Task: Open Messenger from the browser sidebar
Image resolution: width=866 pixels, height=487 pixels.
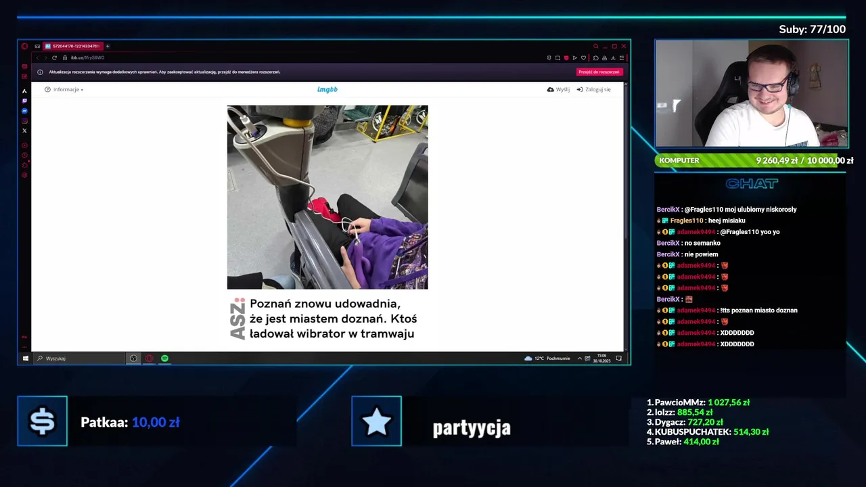Action: coord(24,111)
